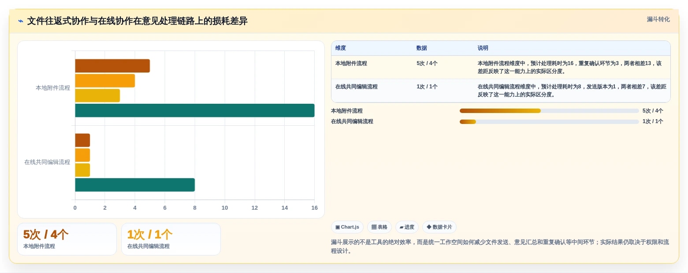Click the 1次 / 1个 data card
The image size is (688, 273).
pos(171,239)
